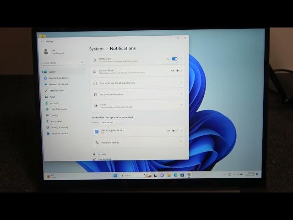Screen dimensions: 293x220
Task: Click the clock icon beside automatic do not disturb
Action: [95, 83]
